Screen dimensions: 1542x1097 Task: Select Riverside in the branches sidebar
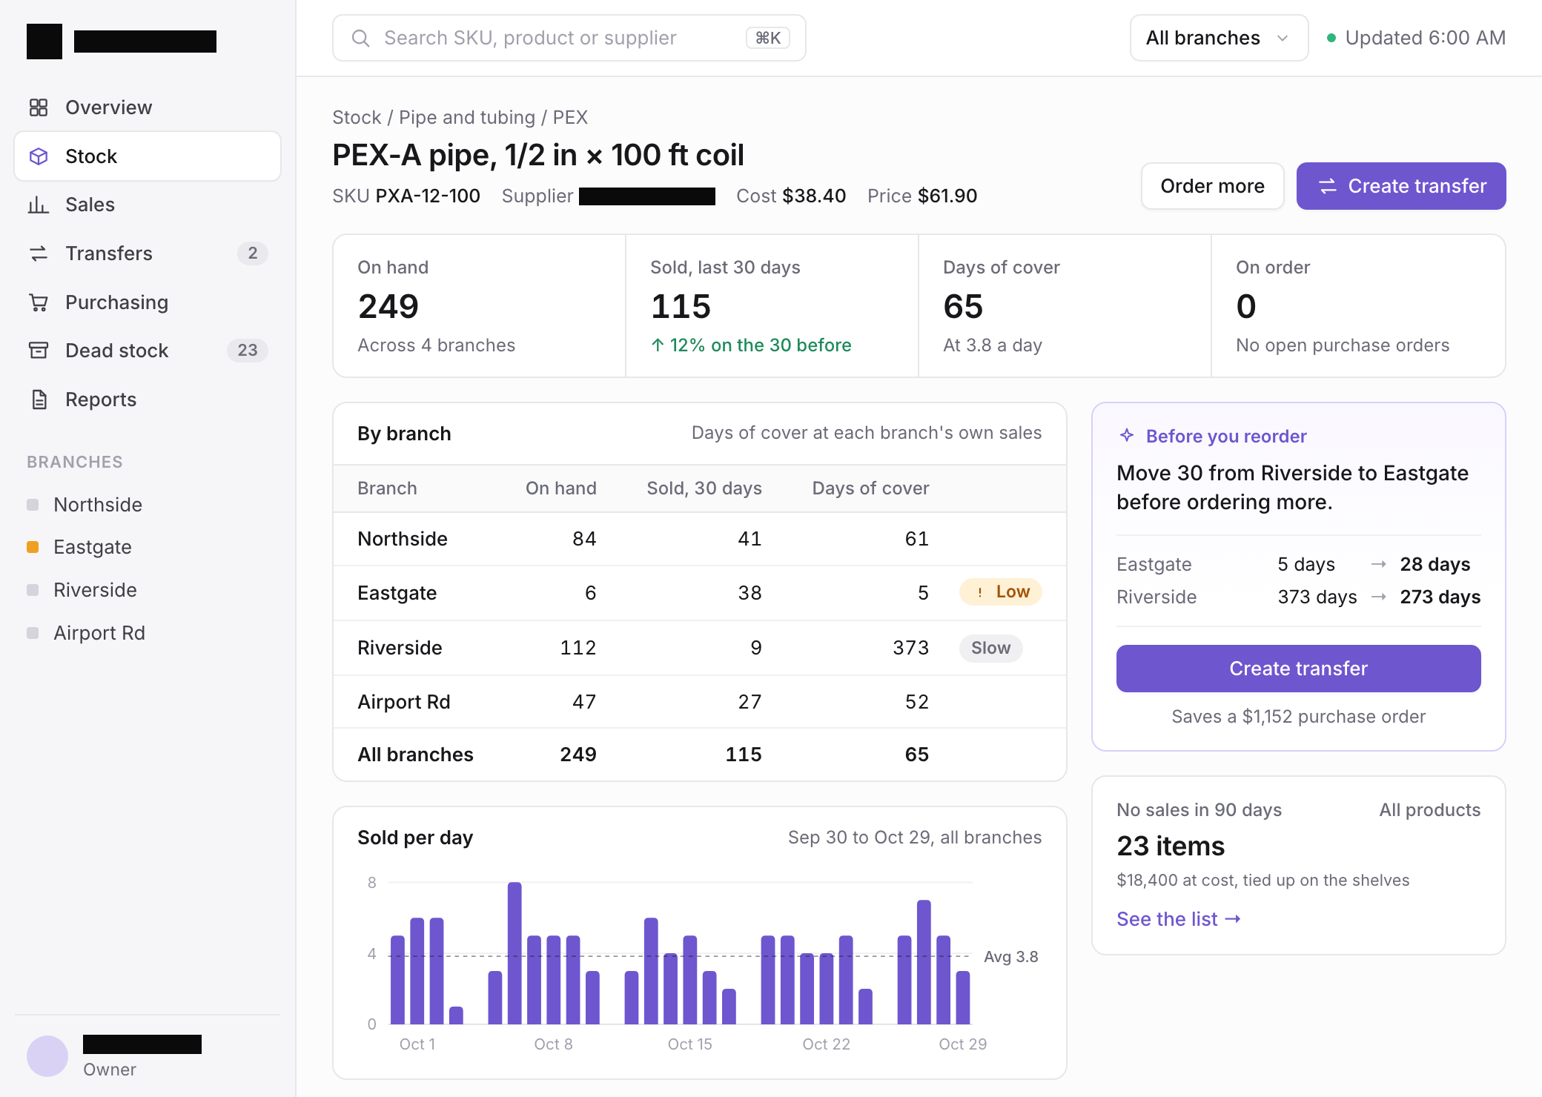point(95,590)
